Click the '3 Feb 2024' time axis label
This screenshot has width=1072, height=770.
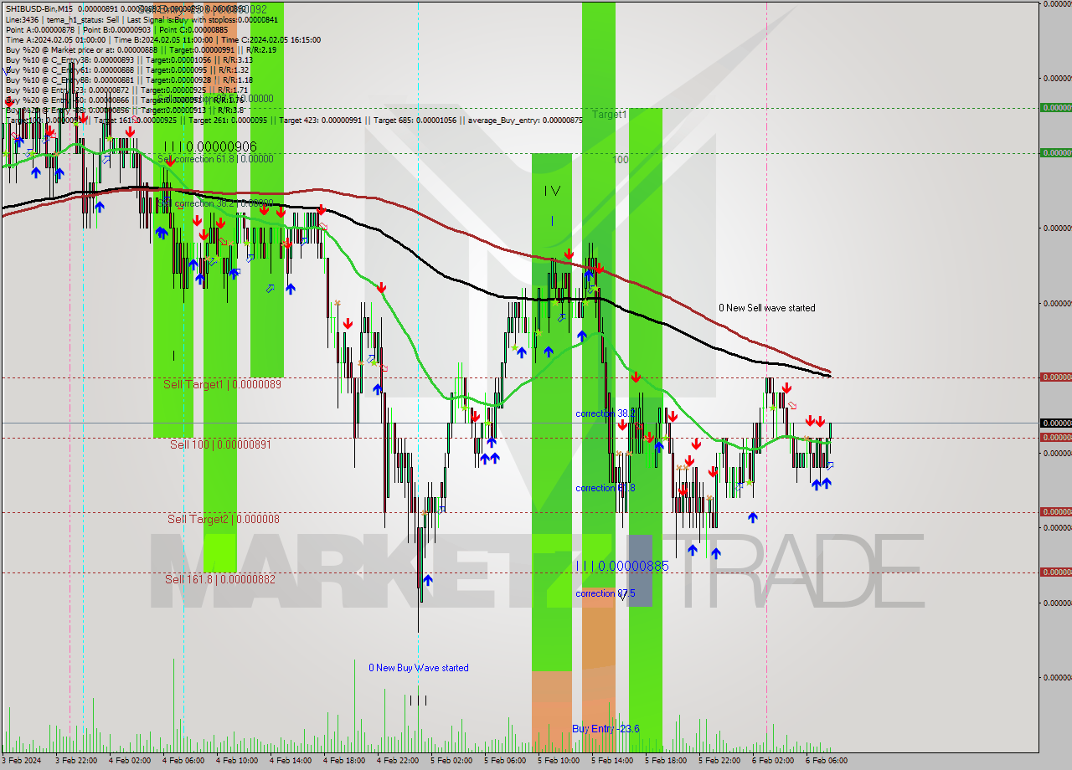[21, 761]
